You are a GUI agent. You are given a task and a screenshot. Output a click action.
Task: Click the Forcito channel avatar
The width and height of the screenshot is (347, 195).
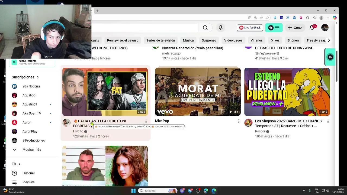(66, 123)
